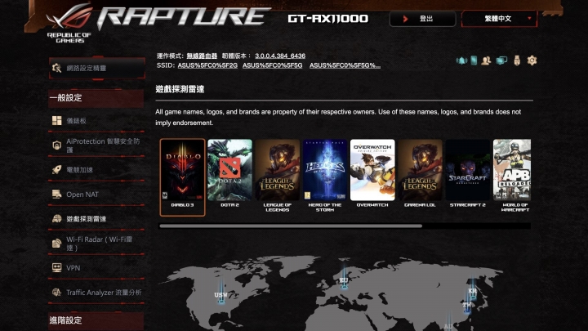The width and height of the screenshot is (588, 331).
Task: Click the AiMesh network monitors icon
Action: (501, 60)
